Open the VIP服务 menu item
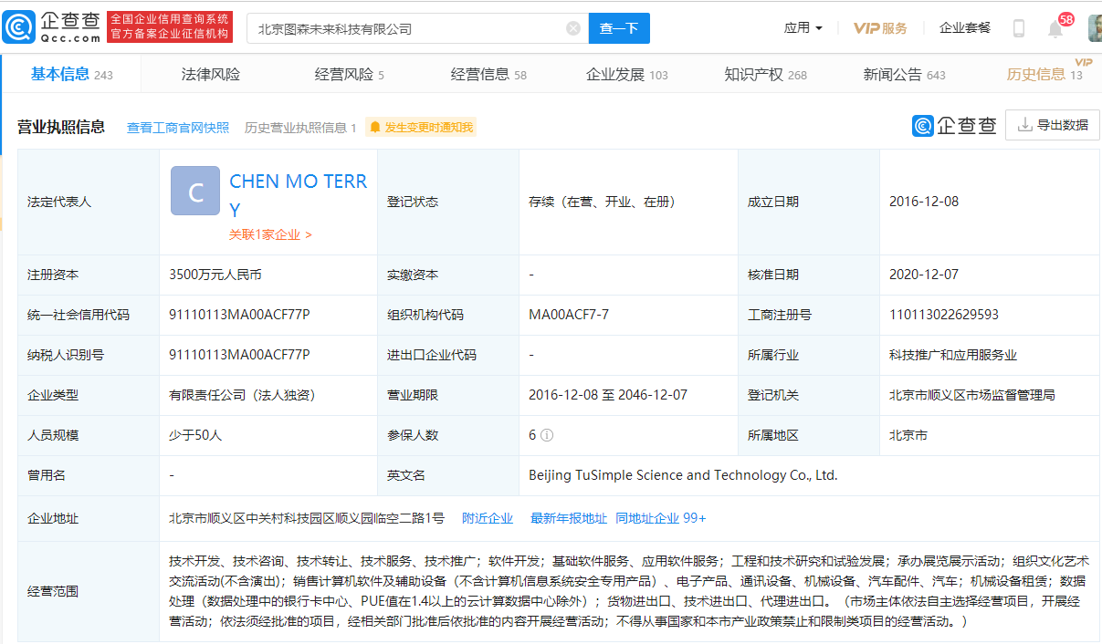Image resolution: width=1102 pixels, height=644 pixels. 880,28
